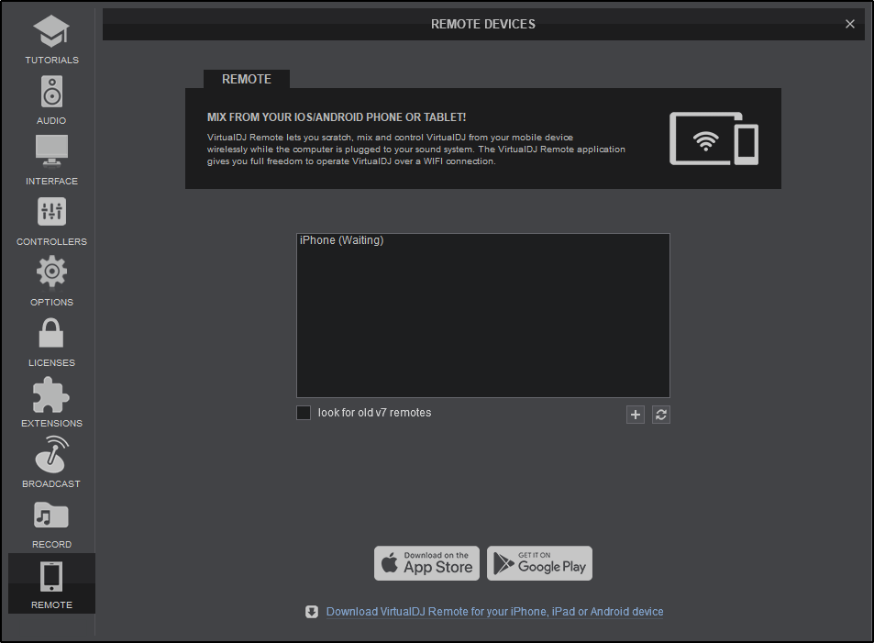Open the VirtualDJ Remote download link
Viewport: 874px width, 643px height.
click(x=494, y=612)
